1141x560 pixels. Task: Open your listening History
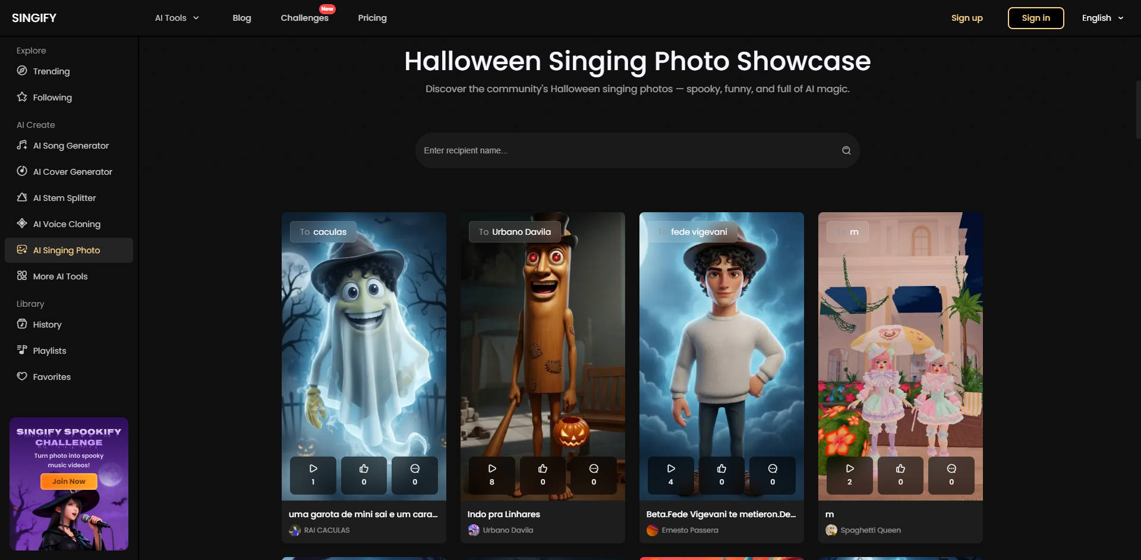pos(47,325)
